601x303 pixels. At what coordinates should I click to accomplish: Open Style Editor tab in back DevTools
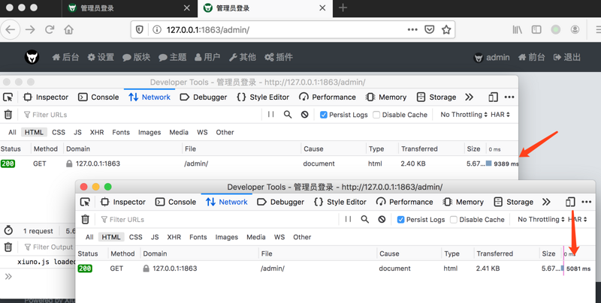[x=262, y=97]
